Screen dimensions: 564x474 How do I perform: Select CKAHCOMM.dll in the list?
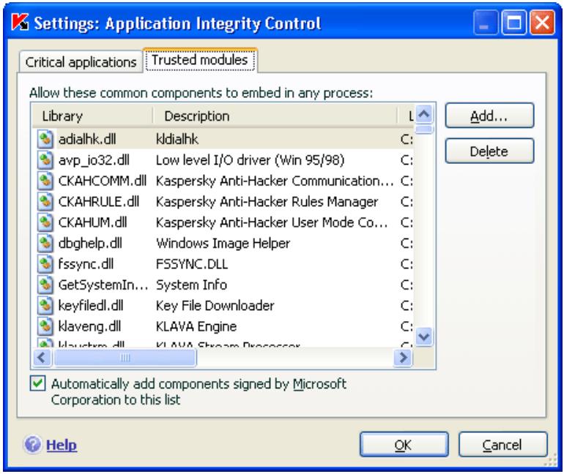click(x=103, y=181)
